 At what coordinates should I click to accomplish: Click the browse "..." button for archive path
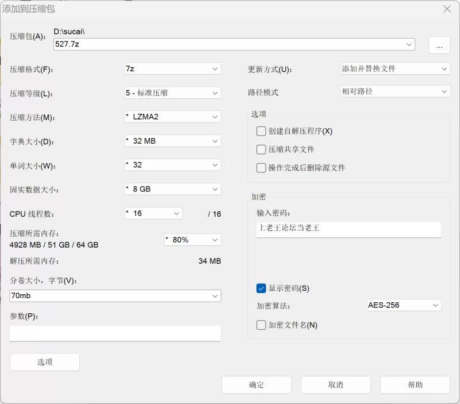[x=439, y=45]
